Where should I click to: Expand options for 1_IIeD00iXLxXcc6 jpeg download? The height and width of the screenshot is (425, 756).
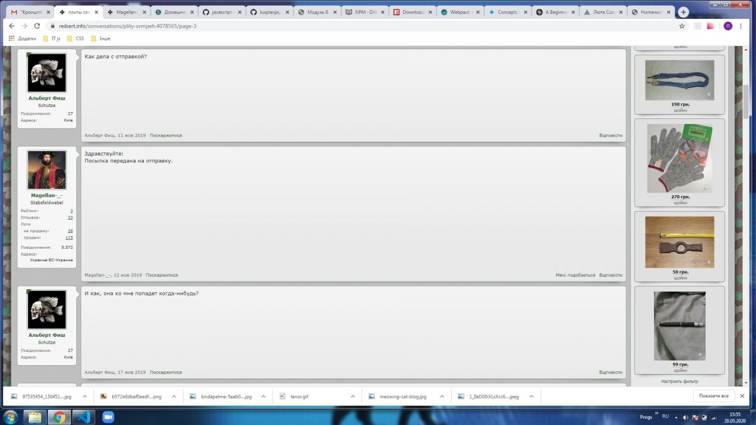532,397
